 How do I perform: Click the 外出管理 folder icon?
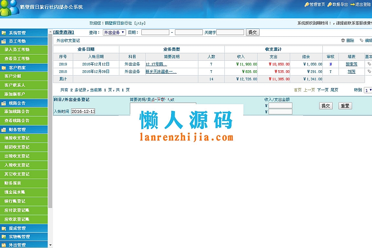4,245
